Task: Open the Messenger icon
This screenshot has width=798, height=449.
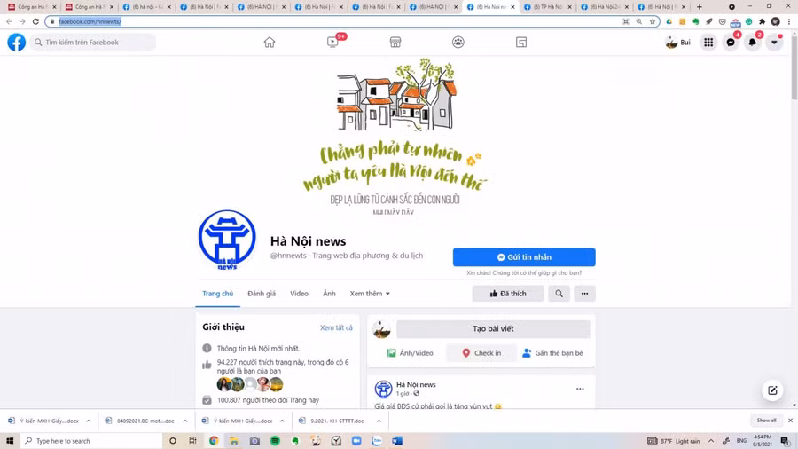Action: coord(731,43)
